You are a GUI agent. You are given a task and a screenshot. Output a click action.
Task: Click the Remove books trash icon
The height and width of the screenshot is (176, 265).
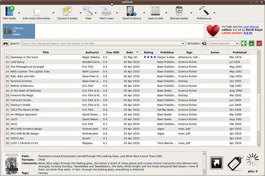point(179,11)
